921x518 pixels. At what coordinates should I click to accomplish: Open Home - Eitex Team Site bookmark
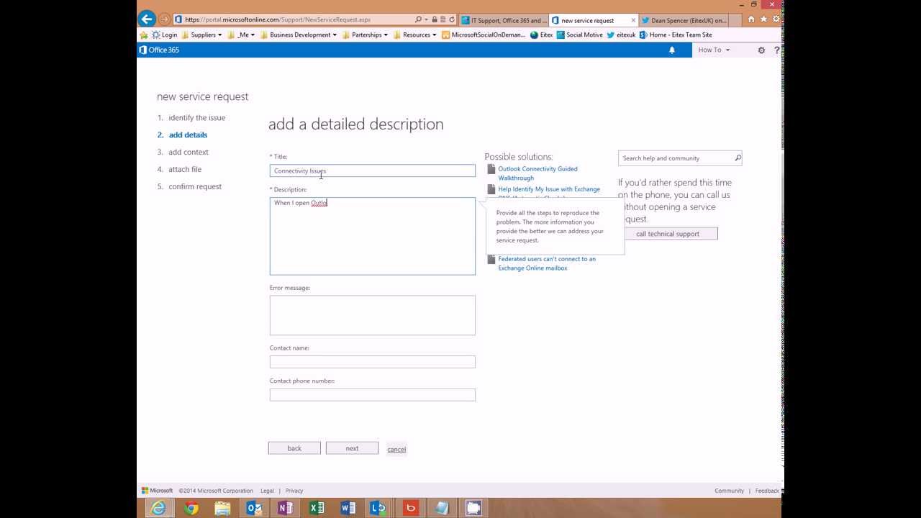(x=676, y=35)
